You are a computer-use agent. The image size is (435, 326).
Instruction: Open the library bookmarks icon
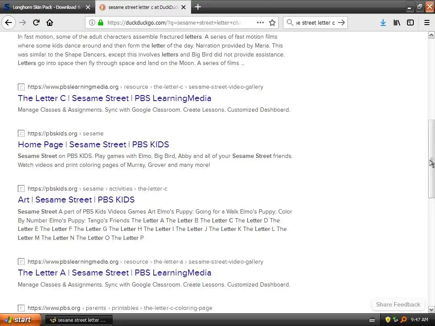(x=397, y=22)
